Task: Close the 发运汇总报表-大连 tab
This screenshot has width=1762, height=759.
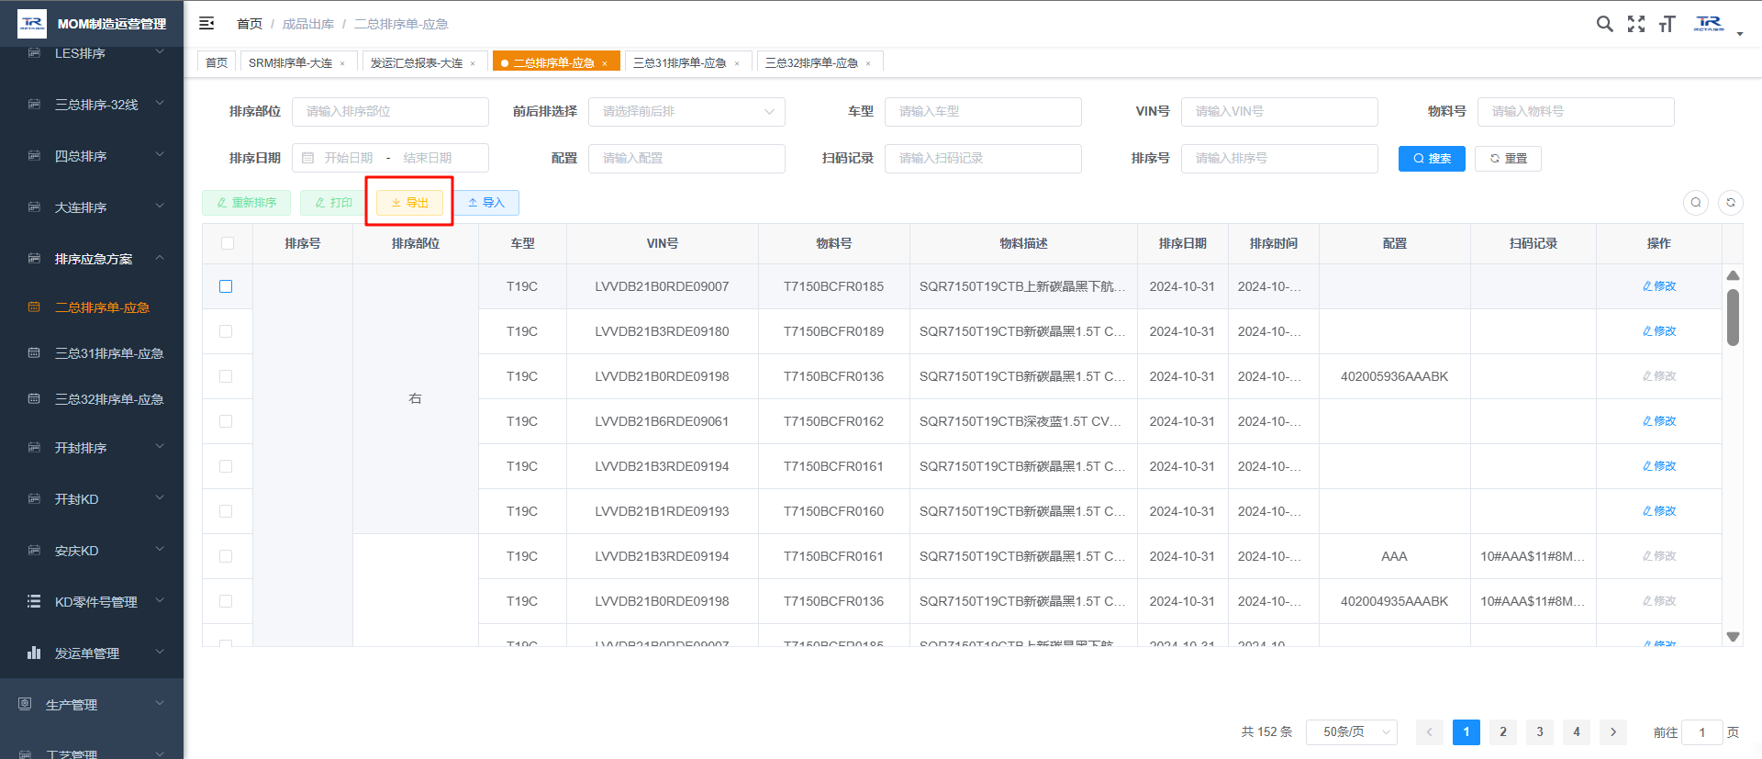Action: (x=473, y=63)
